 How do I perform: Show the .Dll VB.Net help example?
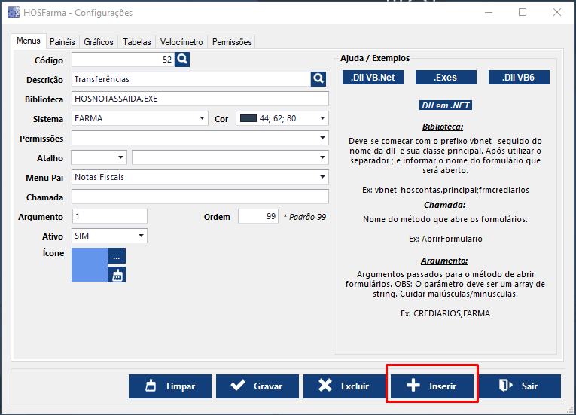(x=373, y=77)
